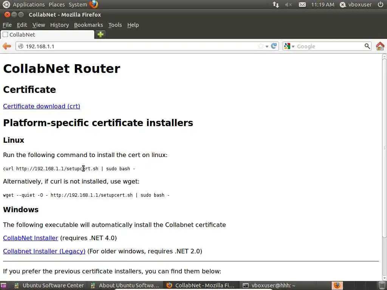Click the muted volume indicator icon
The width and height of the screenshot is (387, 290).
coord(288,5)
